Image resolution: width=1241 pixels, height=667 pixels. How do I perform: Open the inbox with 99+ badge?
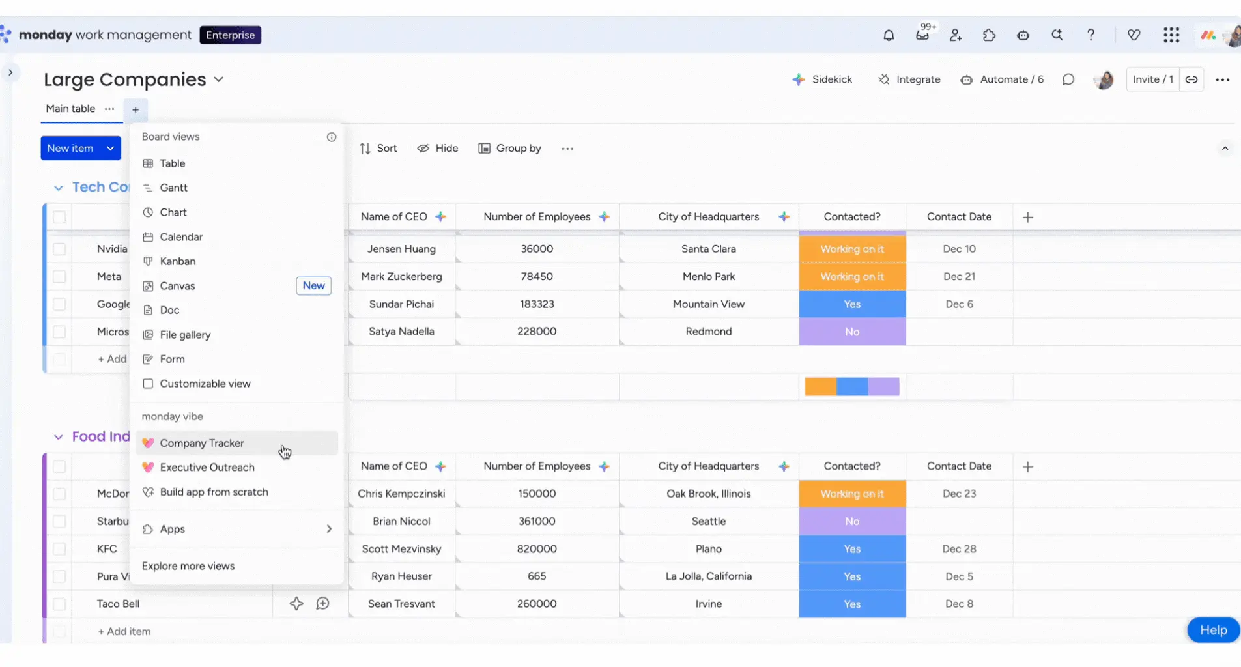click(922, 35)
